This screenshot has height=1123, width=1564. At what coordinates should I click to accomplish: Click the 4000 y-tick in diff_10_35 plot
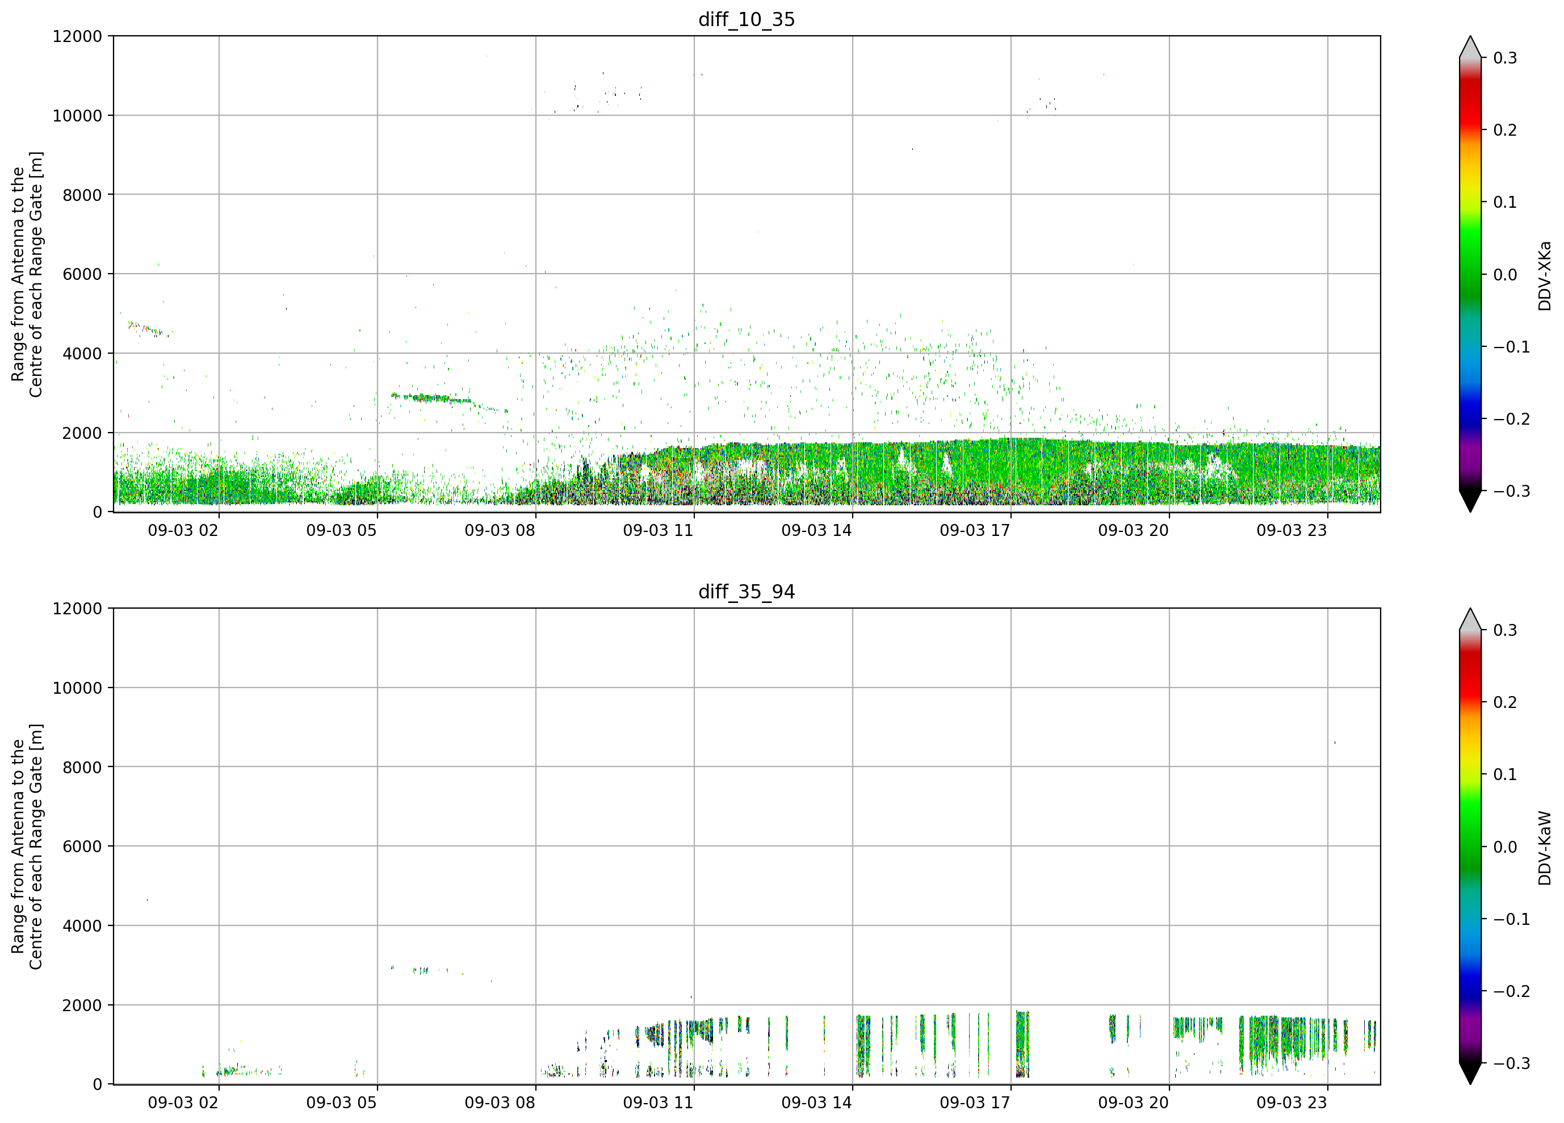82,354
